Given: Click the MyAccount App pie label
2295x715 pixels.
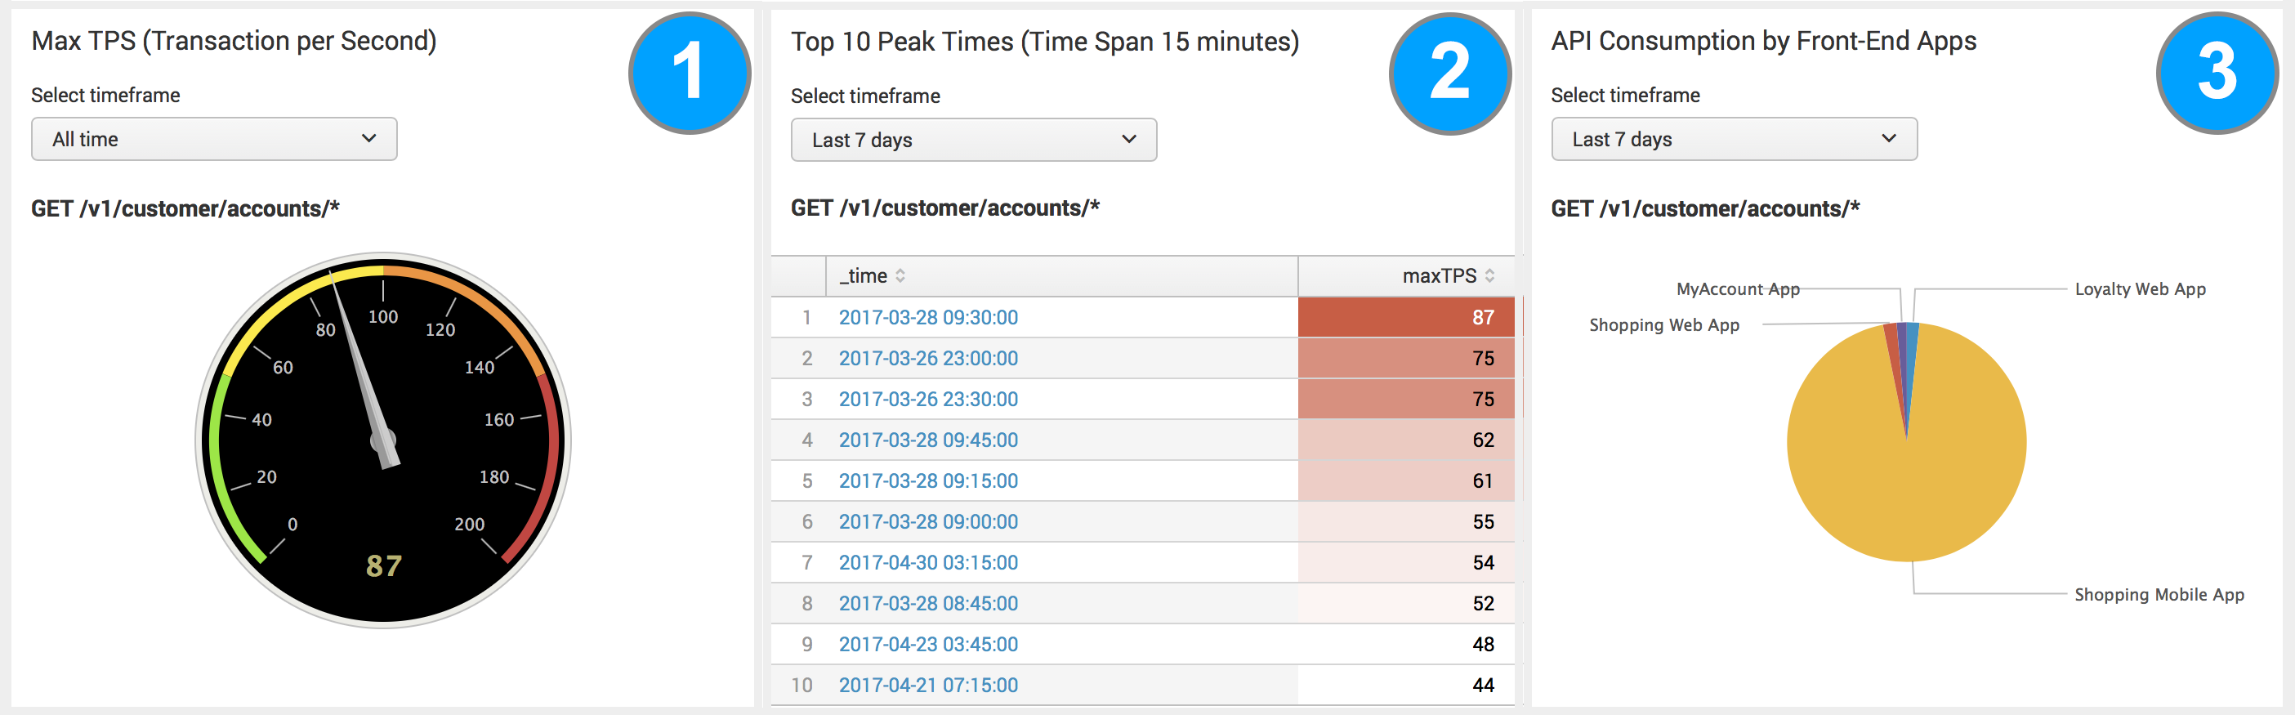Looking at the screenshot, I should pyautogui.click(x=1738, y=288).
